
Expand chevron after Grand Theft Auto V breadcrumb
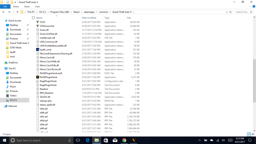pyautogui.click(x=134, y=12)
